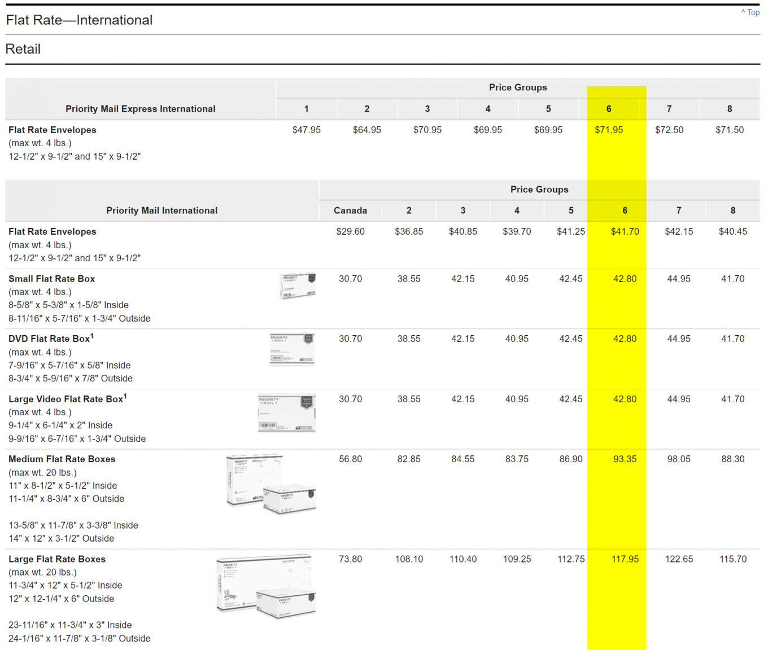Select the 83.75 price cell
This screenshot has width=768, height=650.
click(517, 459)
